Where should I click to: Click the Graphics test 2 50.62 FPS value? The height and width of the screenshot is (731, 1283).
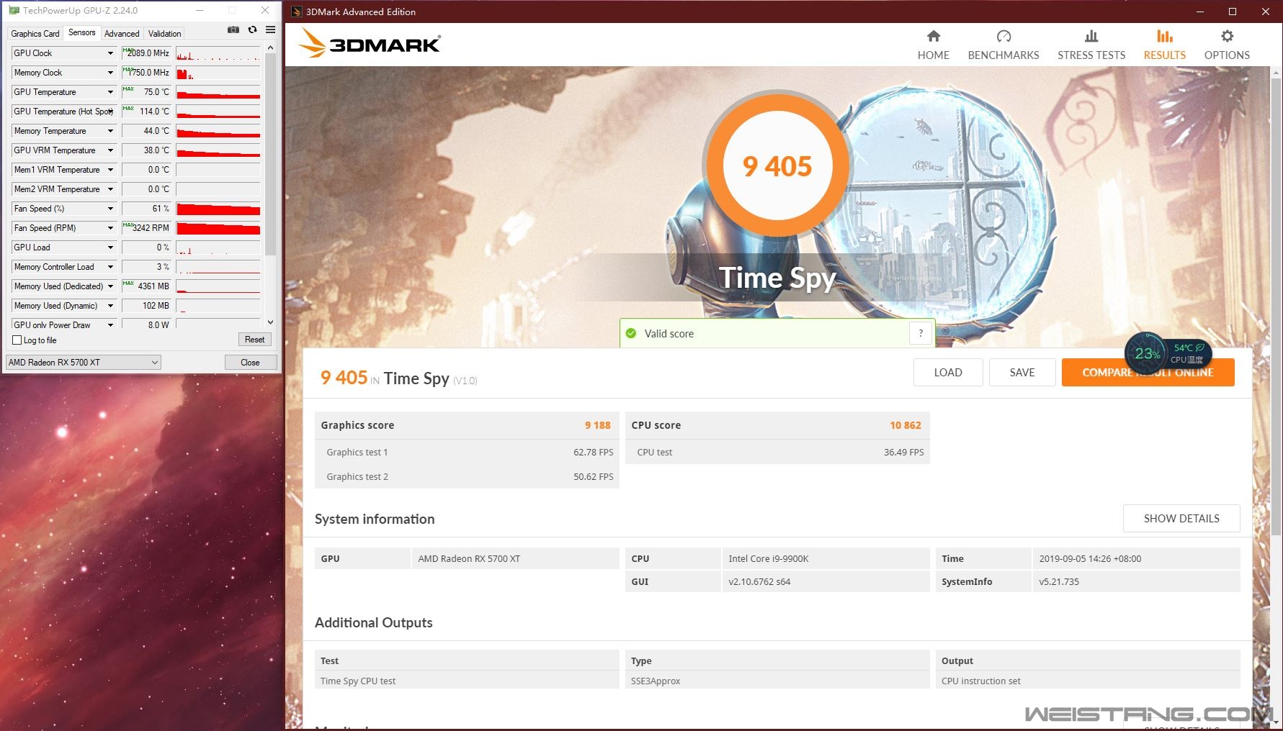tap(594, 477)
